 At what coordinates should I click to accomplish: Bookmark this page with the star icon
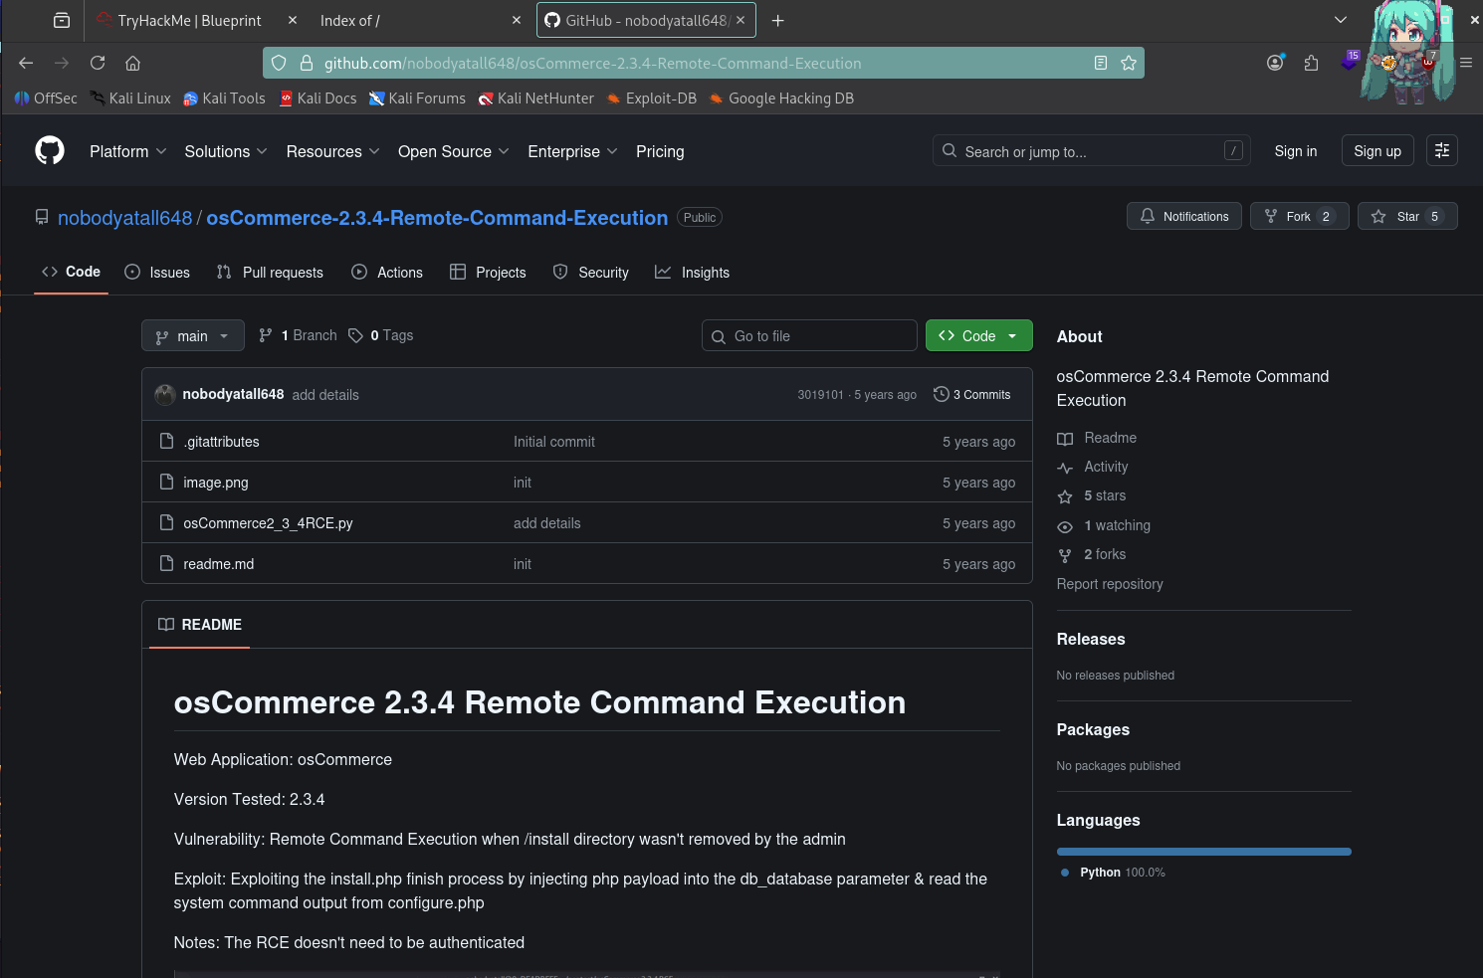1129,63
